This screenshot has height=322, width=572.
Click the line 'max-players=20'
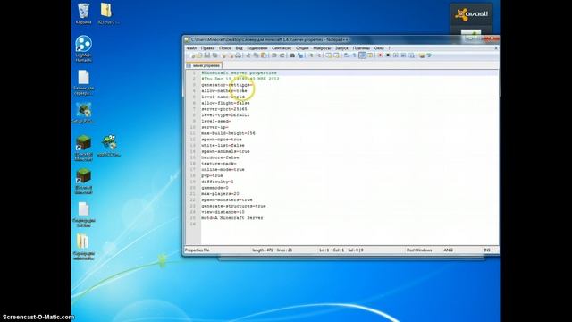(x=220, y=194)
